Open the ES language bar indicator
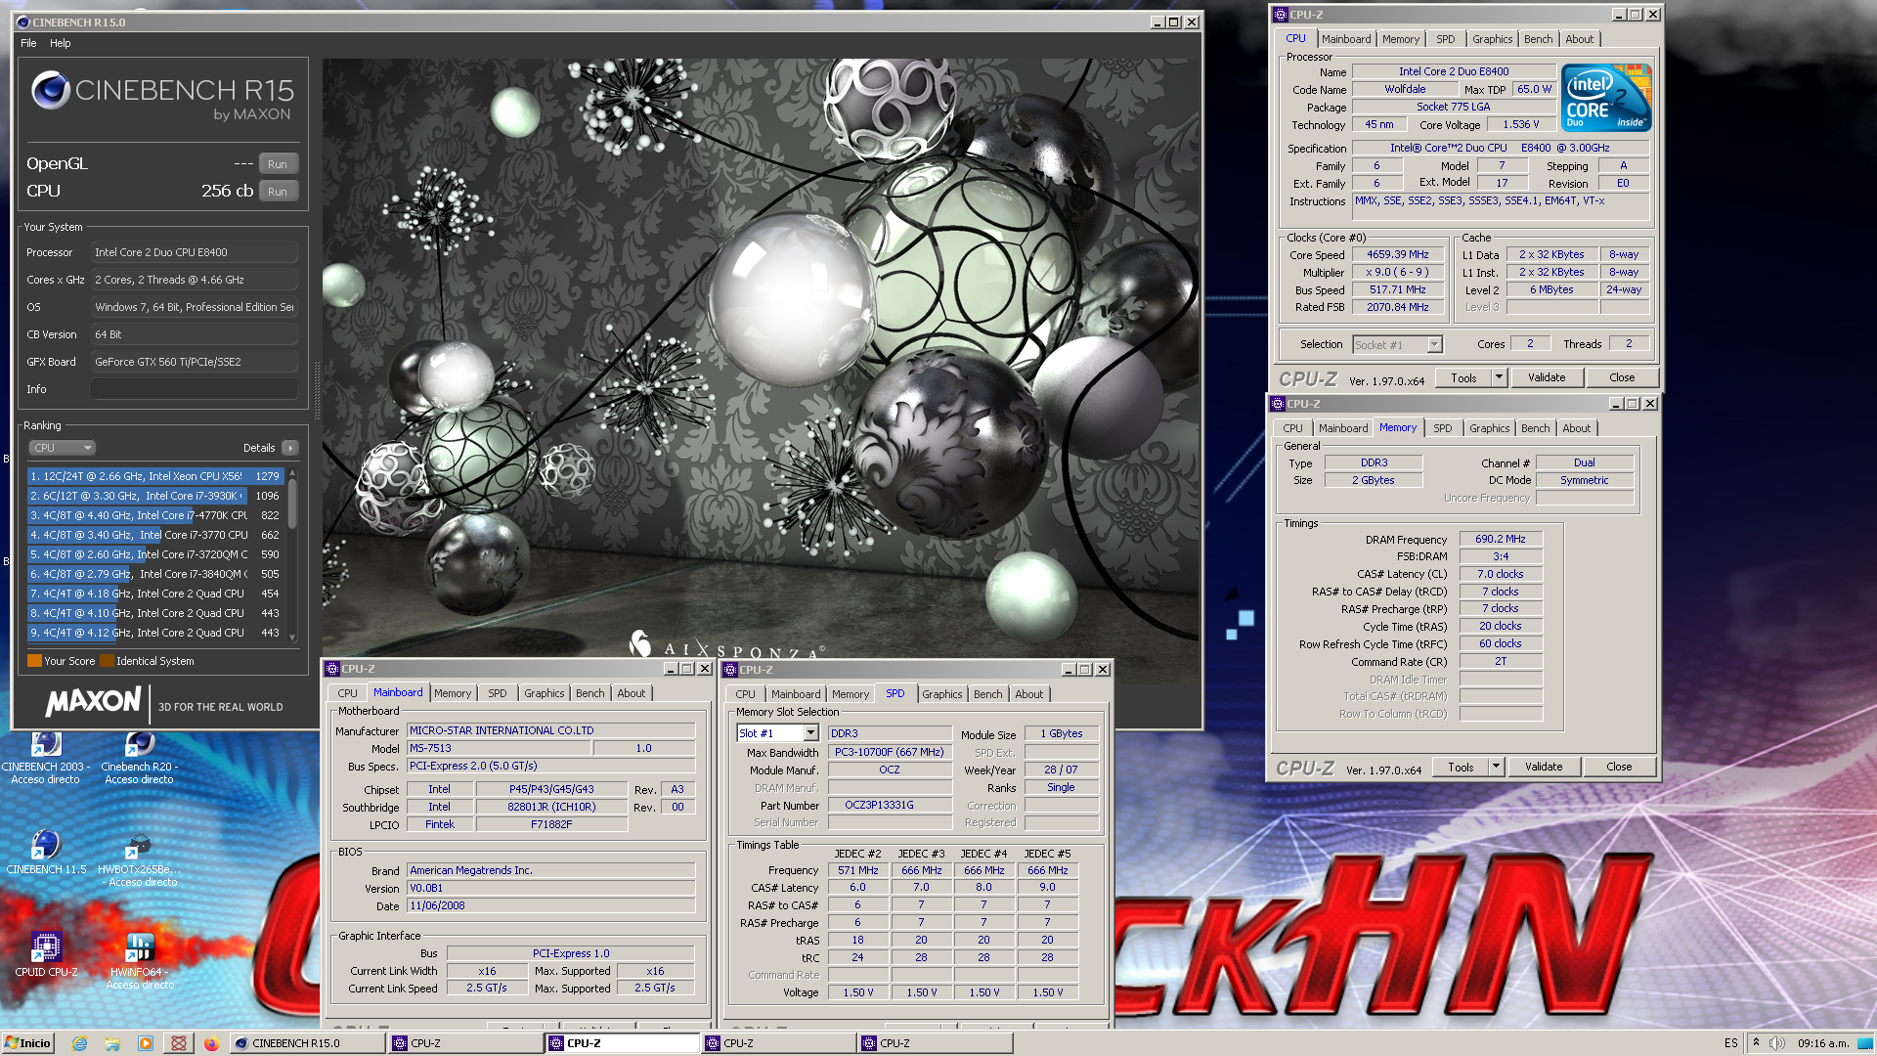1877x1056 pixels. pos(1731,1043)
